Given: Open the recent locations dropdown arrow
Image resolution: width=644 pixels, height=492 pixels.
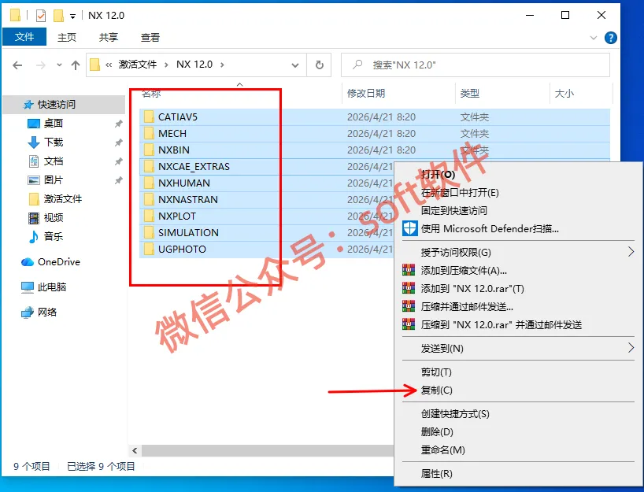Looking at the screenshot, I should tap(59, 65).
